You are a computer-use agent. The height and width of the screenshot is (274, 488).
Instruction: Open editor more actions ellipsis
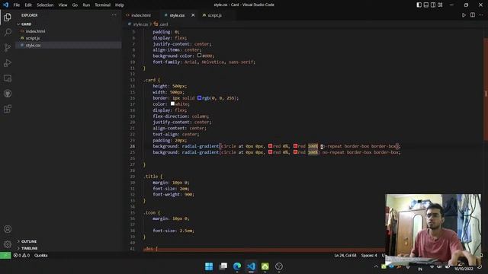(481, 15)
